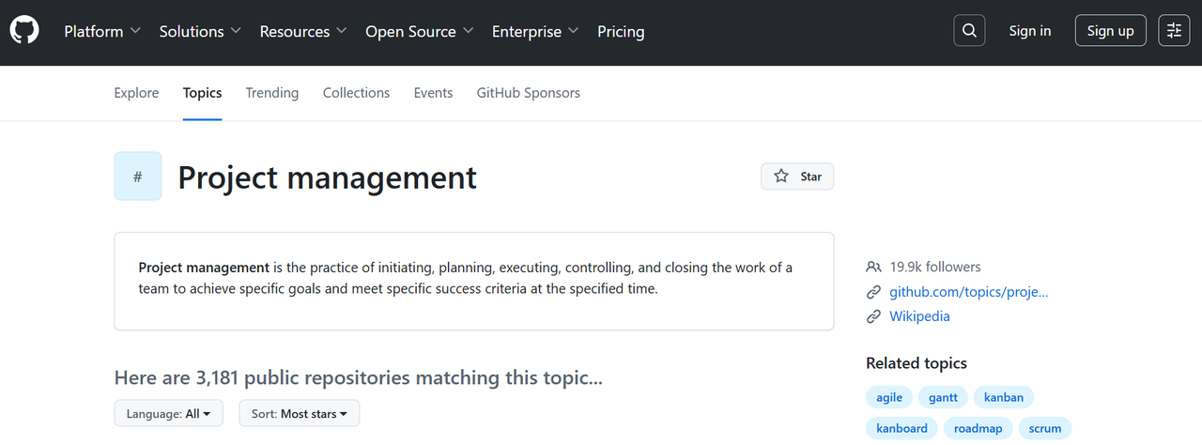
Task: Expand the Resources menu
Action: coord(303,31)
